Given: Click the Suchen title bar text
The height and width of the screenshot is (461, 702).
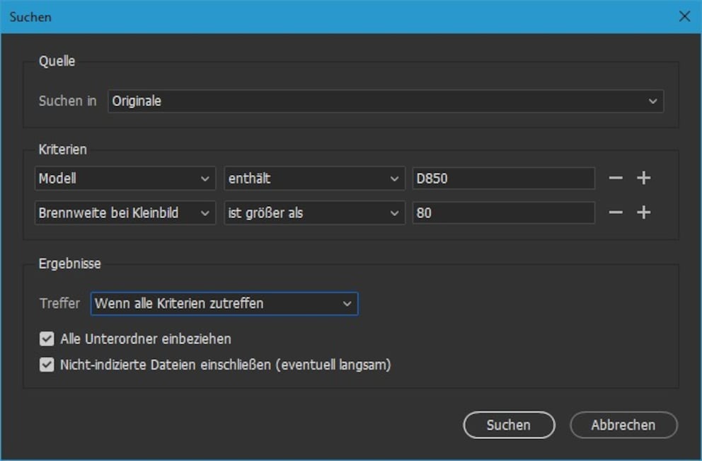Looking at the screenshot, I should [30, 17].
